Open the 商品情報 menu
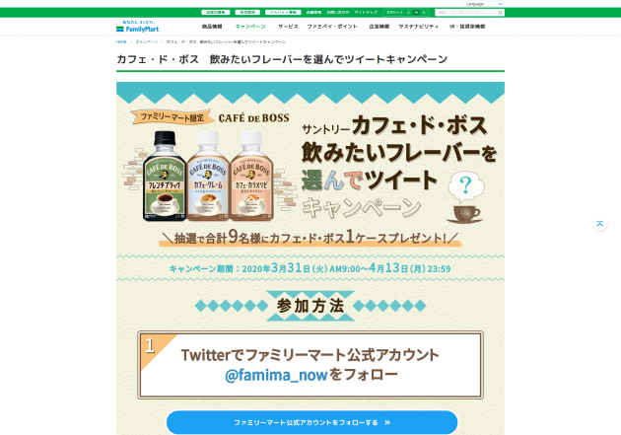The height and width of the screenshot is (435, 621). tap(212, 27)
